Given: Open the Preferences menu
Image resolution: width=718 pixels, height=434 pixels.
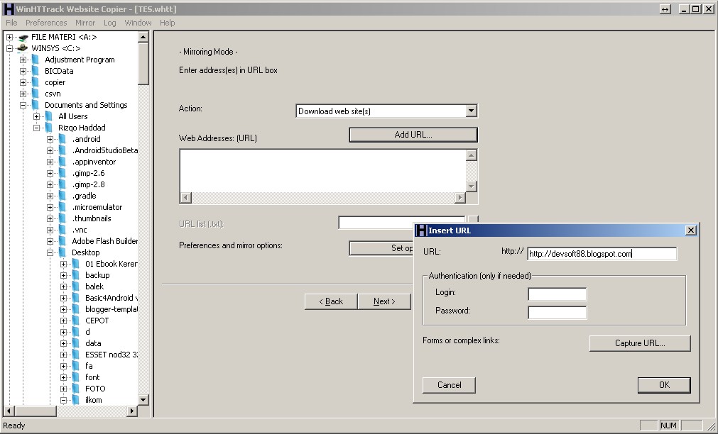Looking at the screenshot, I should pos(46,23).
